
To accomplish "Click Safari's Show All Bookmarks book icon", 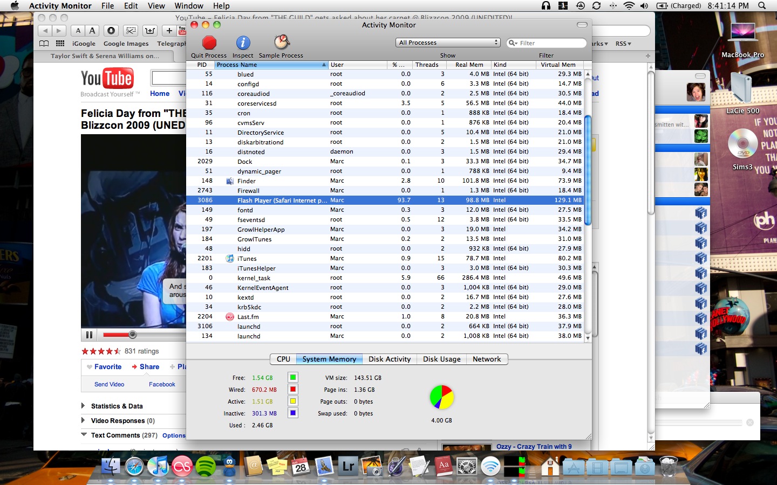I will point(44,44).
